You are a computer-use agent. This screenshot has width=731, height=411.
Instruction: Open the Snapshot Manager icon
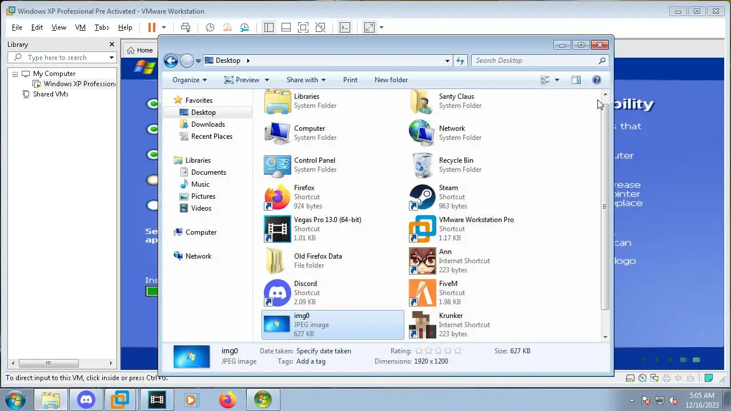(x=244, y=27)
